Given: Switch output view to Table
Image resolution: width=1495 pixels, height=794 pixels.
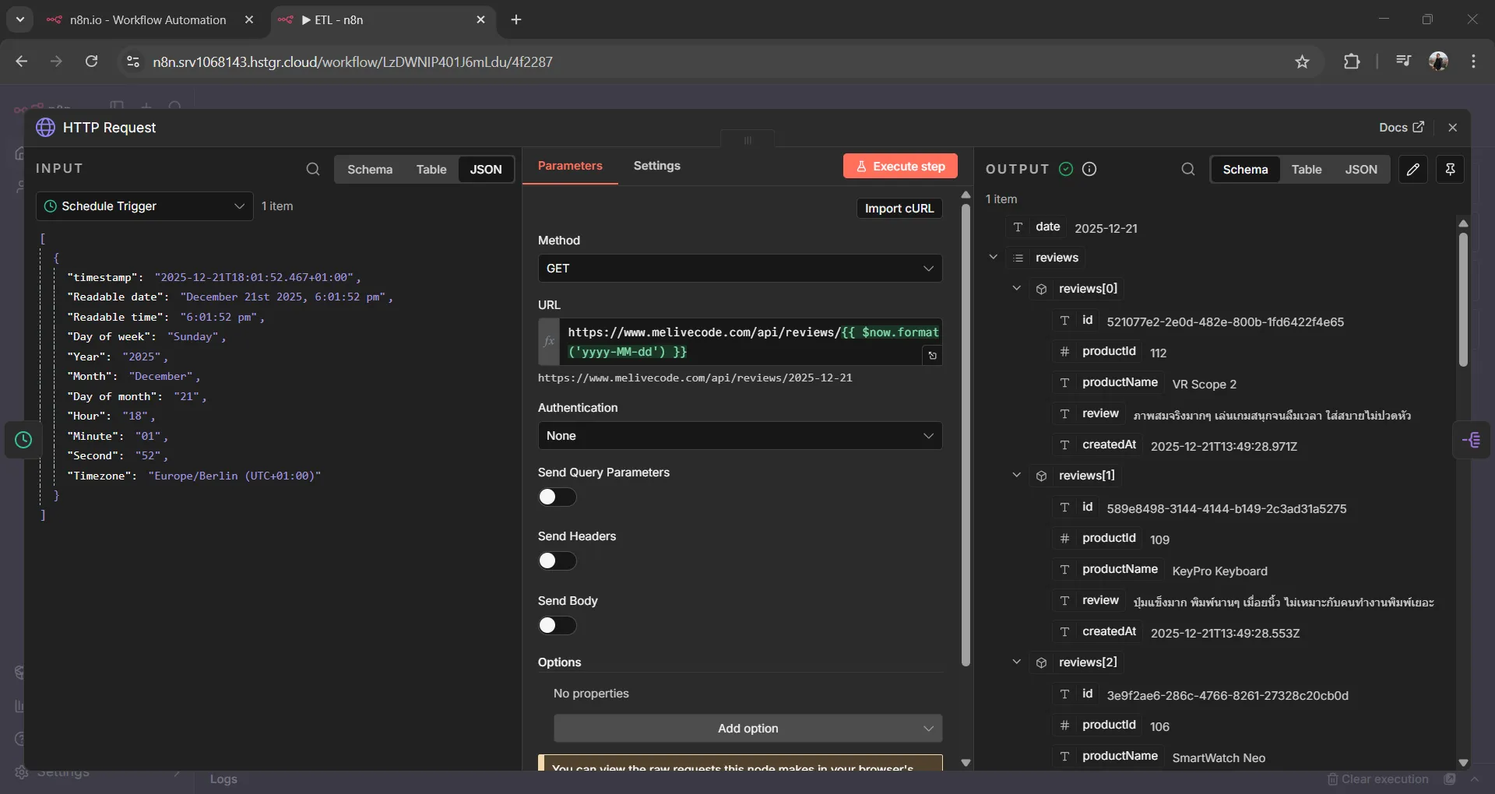Looking at the screenshot, I should pos(1306,169).
